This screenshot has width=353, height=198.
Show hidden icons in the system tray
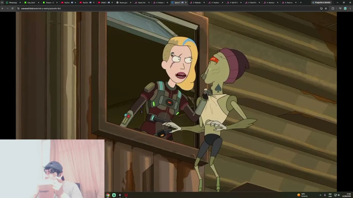320,195
